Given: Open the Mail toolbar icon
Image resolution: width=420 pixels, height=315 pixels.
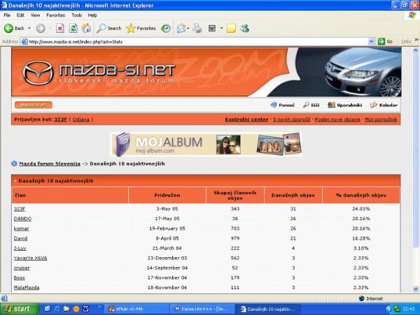Looking at the screenshot, I should [x=181, y=29].
